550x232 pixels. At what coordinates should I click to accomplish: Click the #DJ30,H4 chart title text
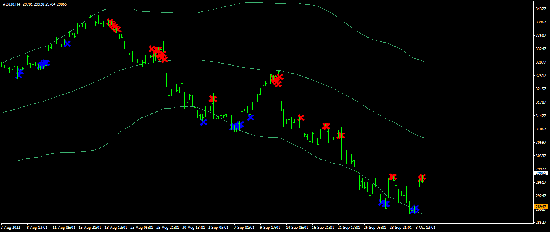tap(12, 4)
